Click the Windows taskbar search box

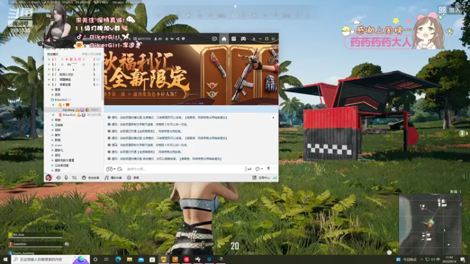(51, 259)
